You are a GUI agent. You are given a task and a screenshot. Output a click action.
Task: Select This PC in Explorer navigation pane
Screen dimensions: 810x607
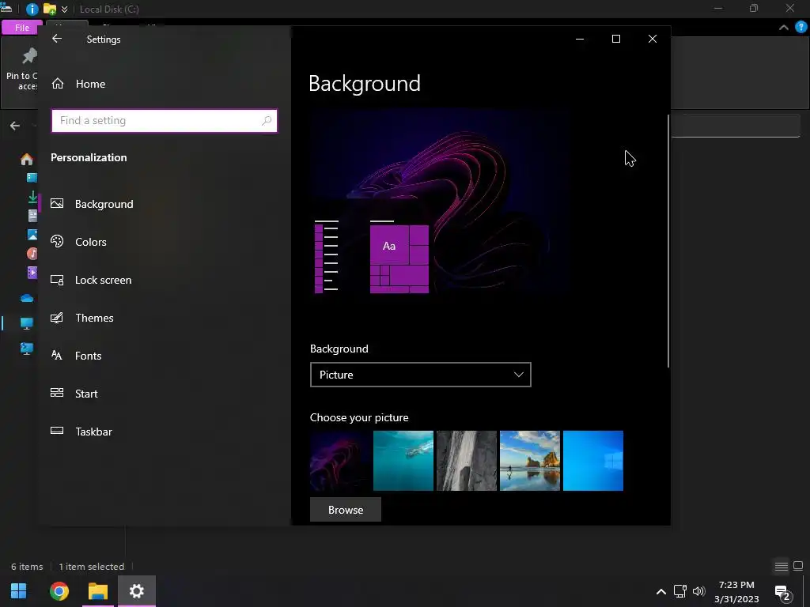[27, 323]
